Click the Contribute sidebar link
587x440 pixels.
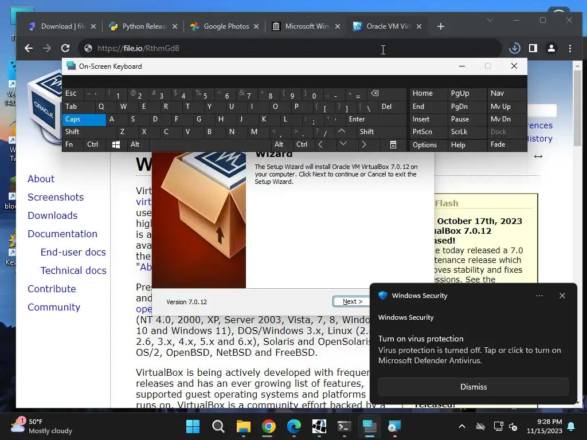point(52,289)
